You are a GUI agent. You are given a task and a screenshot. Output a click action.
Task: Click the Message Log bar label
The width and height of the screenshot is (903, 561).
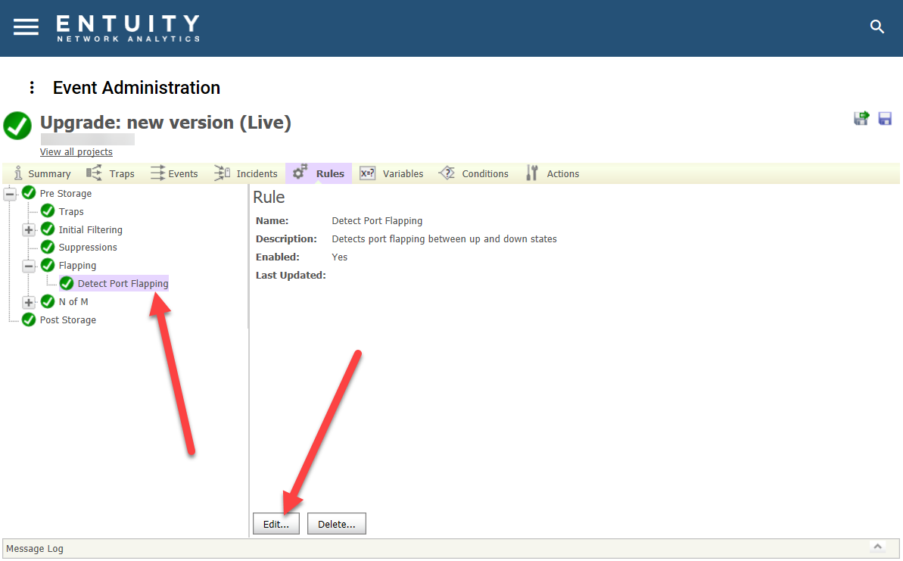click(x=35, y=548)
